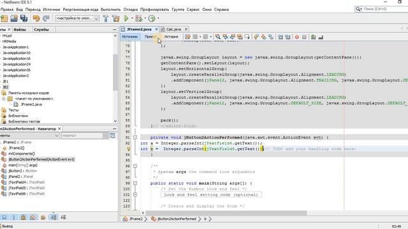Open Run Project dropdown arrow
This screenshot has width=408, height=229.
(132, 18)
